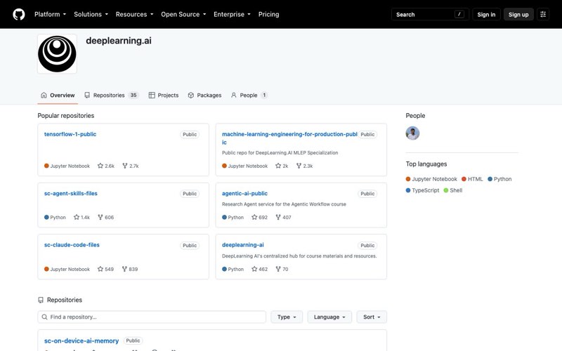Viewport: 562px width, 351px height.
Task: Click the member avatar under People
Action: (412, 133)
